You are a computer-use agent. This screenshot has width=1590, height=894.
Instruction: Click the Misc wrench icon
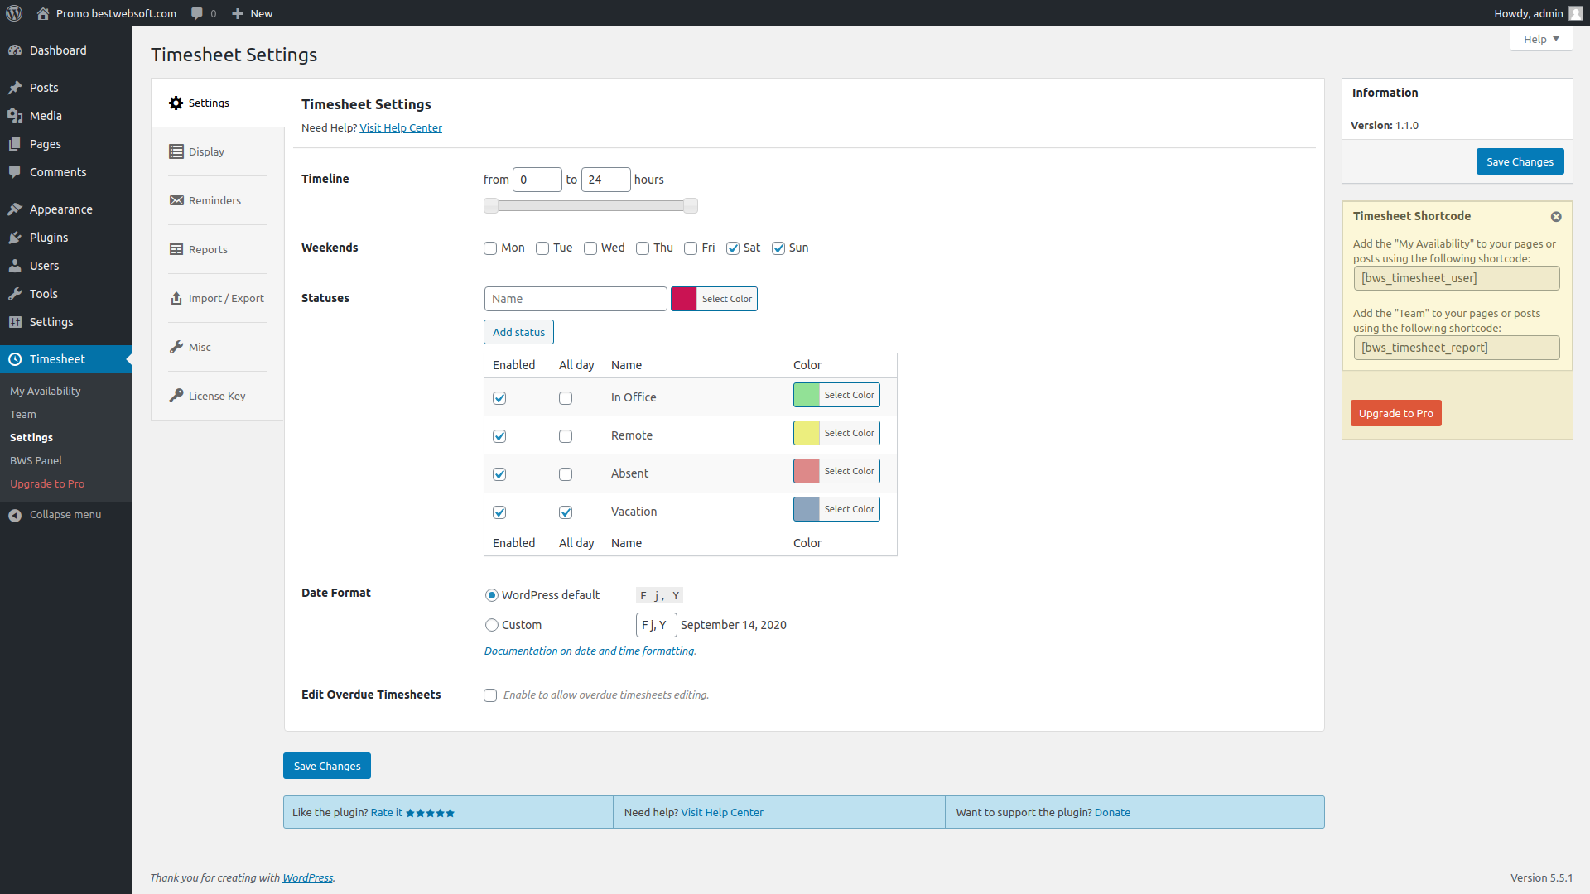tap(176, 347)
